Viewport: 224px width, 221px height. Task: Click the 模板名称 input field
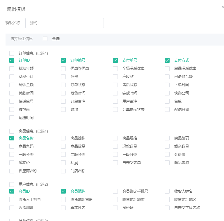tap(65, 23)
